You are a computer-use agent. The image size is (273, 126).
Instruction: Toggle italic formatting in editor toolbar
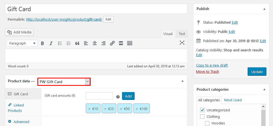(51, 43)
